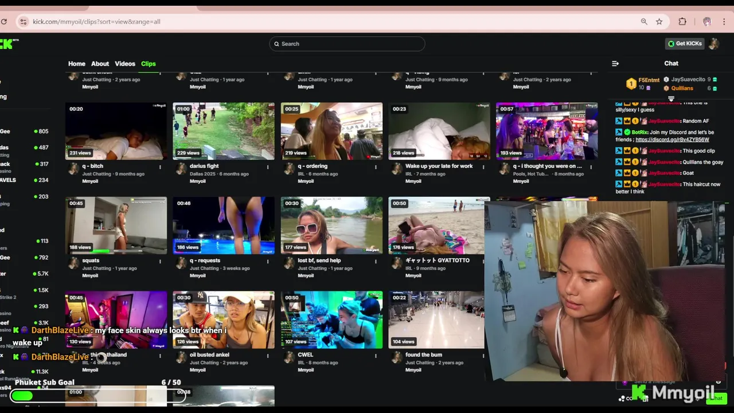Open options for 'lost bf, send help' clip
This screenshot has height=413, width=734.
(x=376, y=261)
